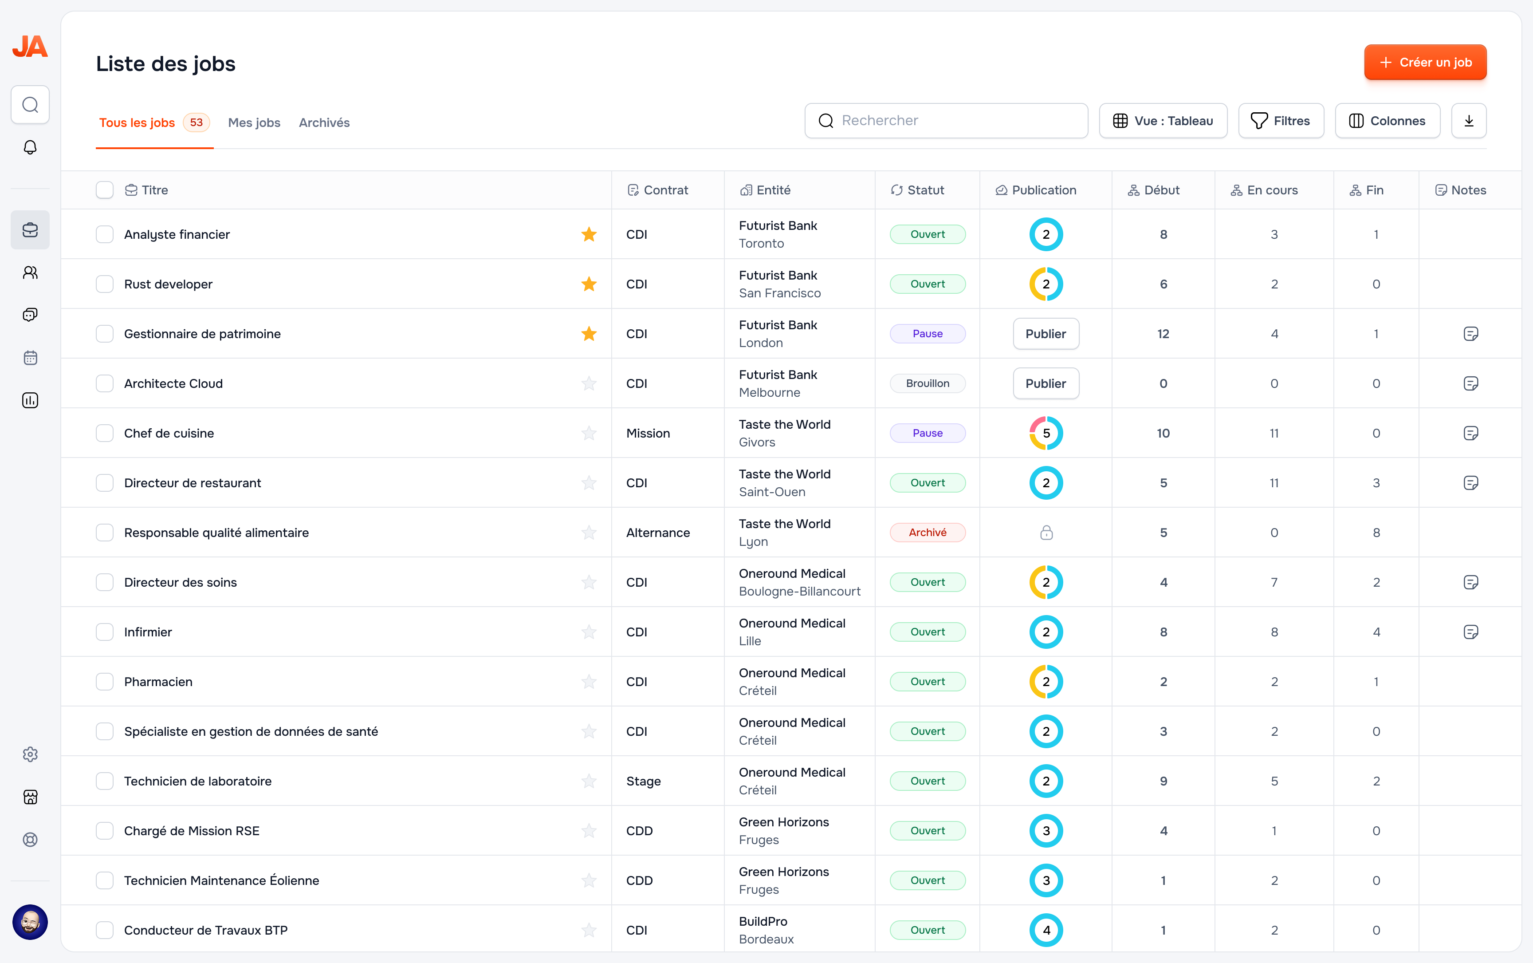Screen dimensions: 1533x963
Task: Tick the checkbox for Analyste financier
Action: (104, 234)
